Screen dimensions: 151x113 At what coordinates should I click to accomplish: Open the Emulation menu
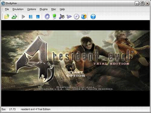(x=18, y=9)
